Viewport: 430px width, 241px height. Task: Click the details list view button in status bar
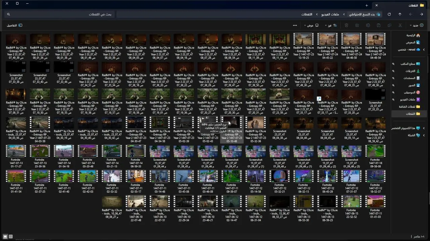coord(11,237)
